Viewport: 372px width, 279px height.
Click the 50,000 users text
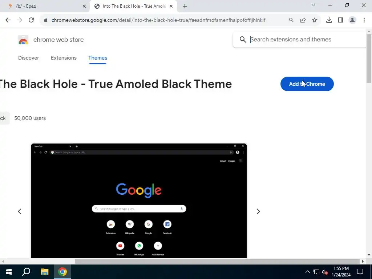point(30,118)
